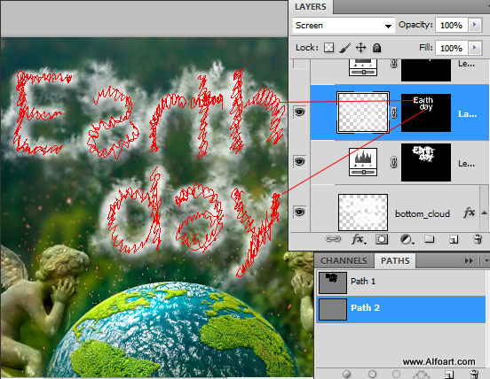Viewport: 490px width, 379px height.
Task: Toggle lock all padlock icon
Action: click(x=377, y=48)
